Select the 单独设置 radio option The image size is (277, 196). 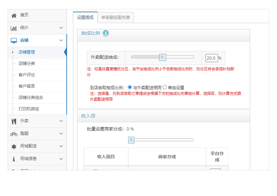coord(165,87)
